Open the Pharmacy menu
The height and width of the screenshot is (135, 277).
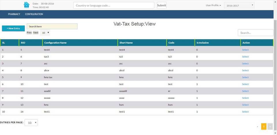(x=14, y=14)
